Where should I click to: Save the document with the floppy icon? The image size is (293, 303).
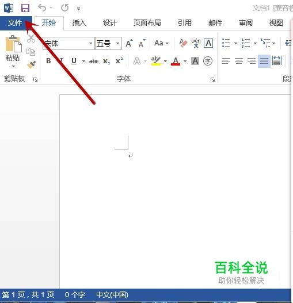[x=25, y=8]
